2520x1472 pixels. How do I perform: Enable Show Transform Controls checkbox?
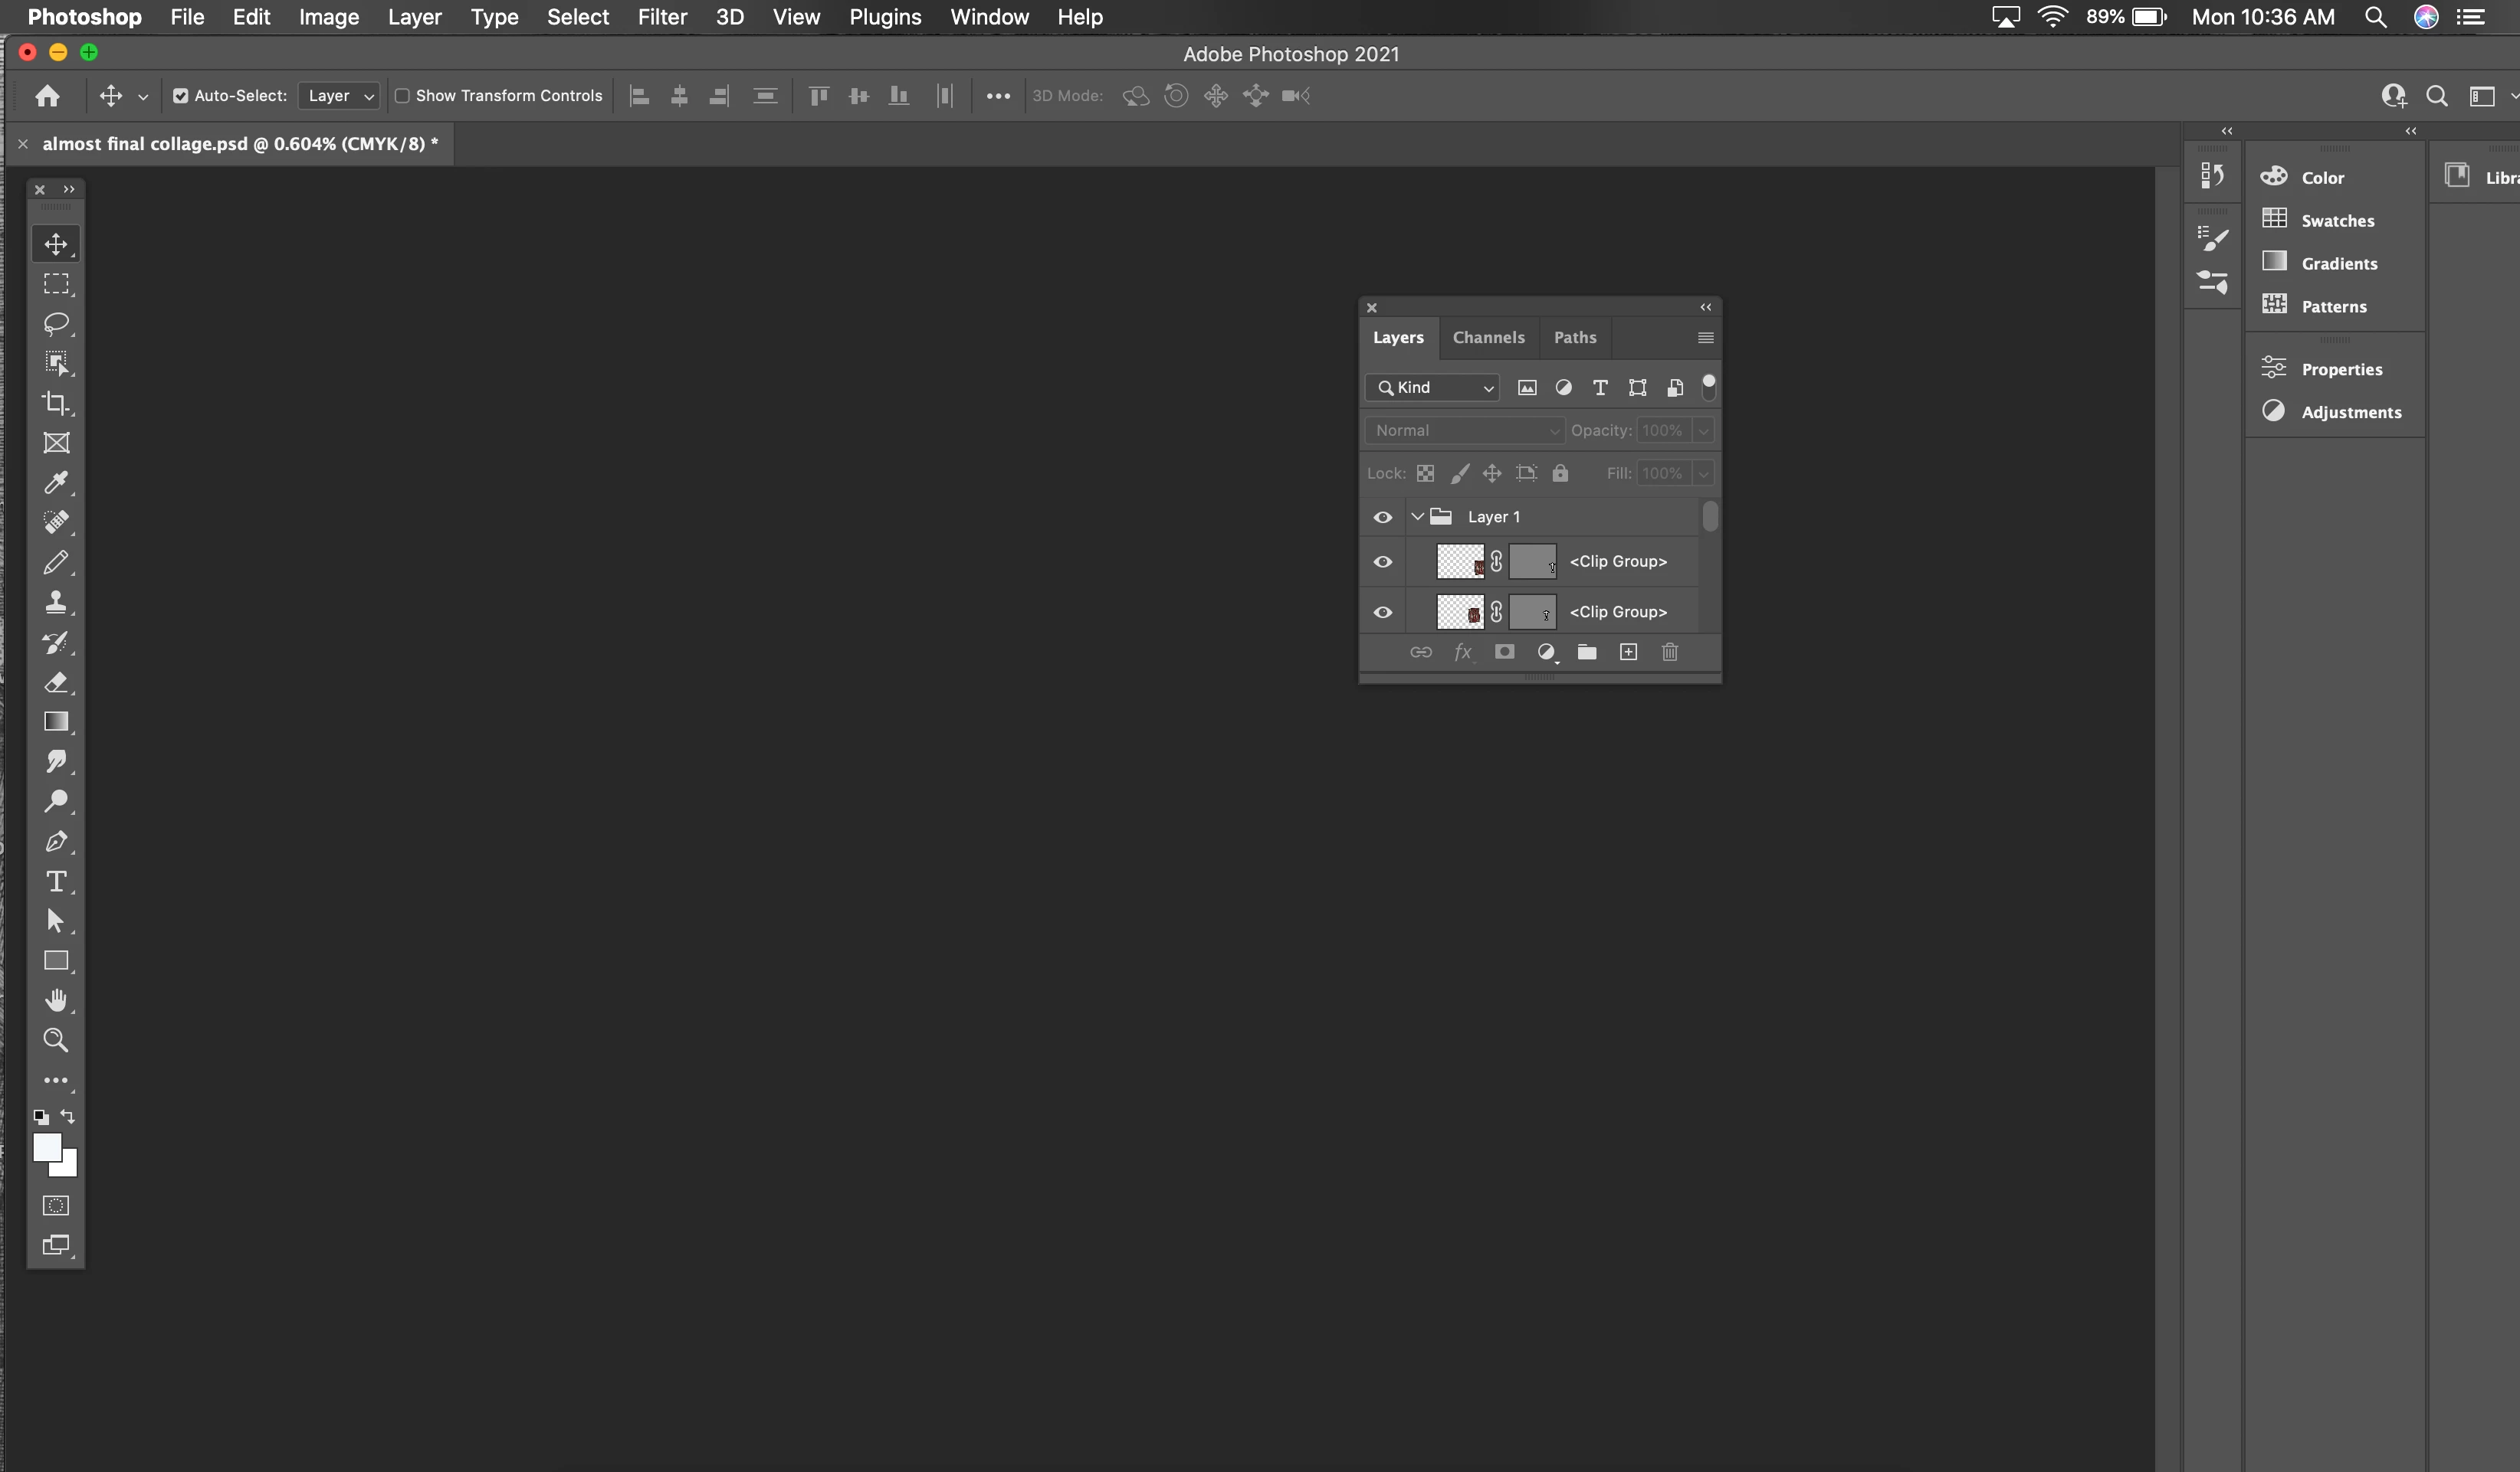pos(402,96)
